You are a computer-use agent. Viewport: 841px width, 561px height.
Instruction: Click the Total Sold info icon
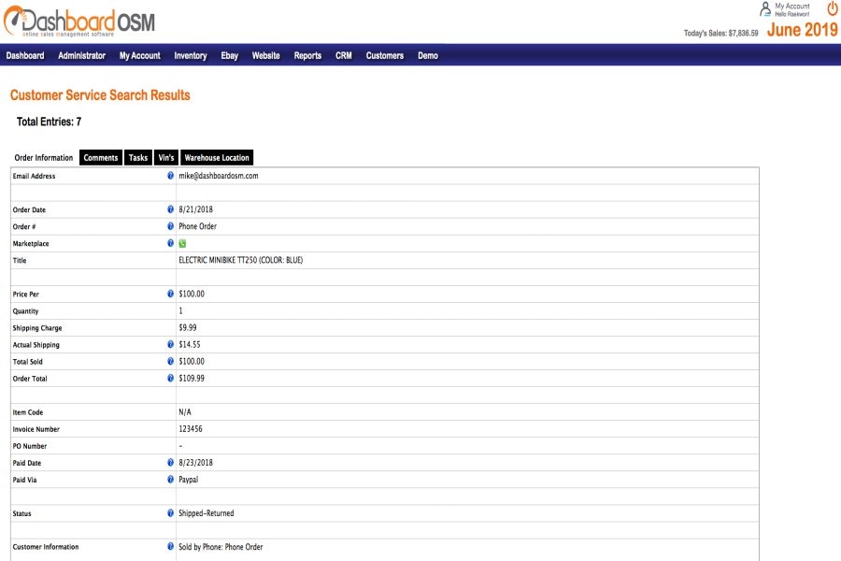[x=169, y=361]
